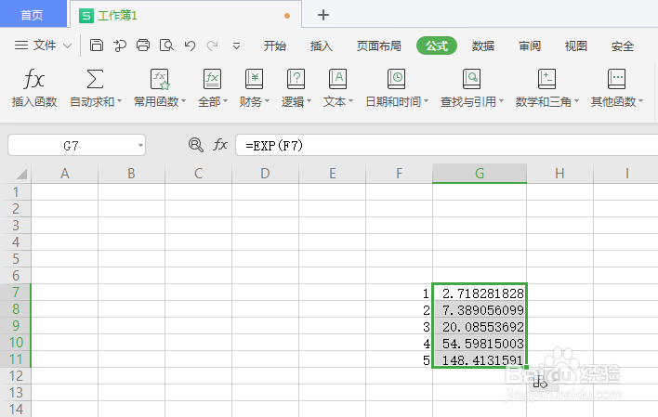
Task: Click cell with value 20.08553692
Action: 480,326
